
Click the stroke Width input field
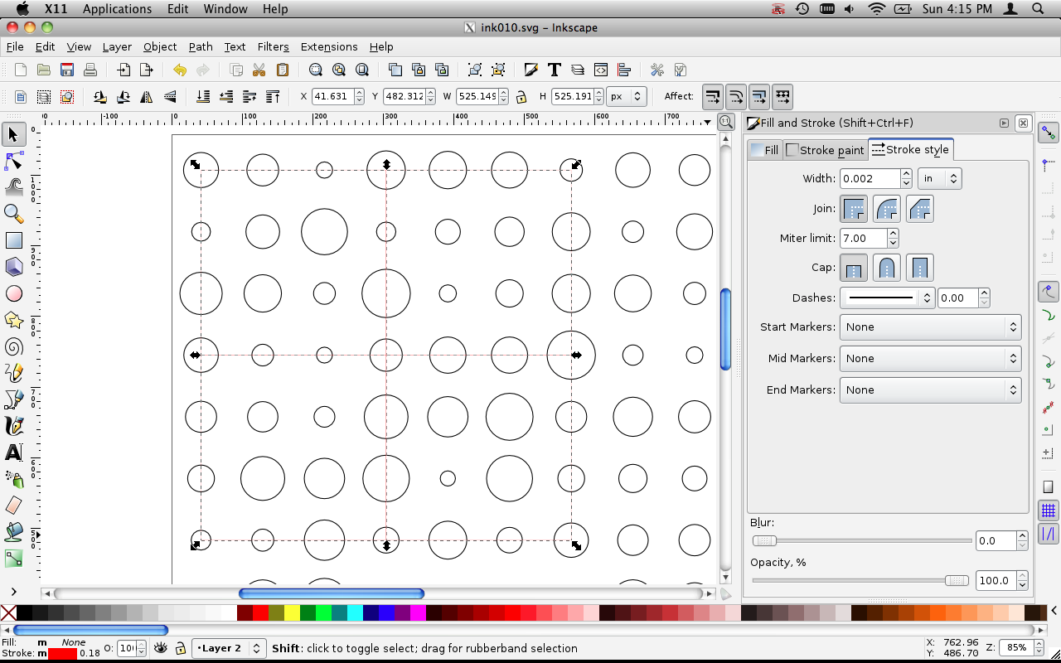pyautogui.click(x=870, y=178)
